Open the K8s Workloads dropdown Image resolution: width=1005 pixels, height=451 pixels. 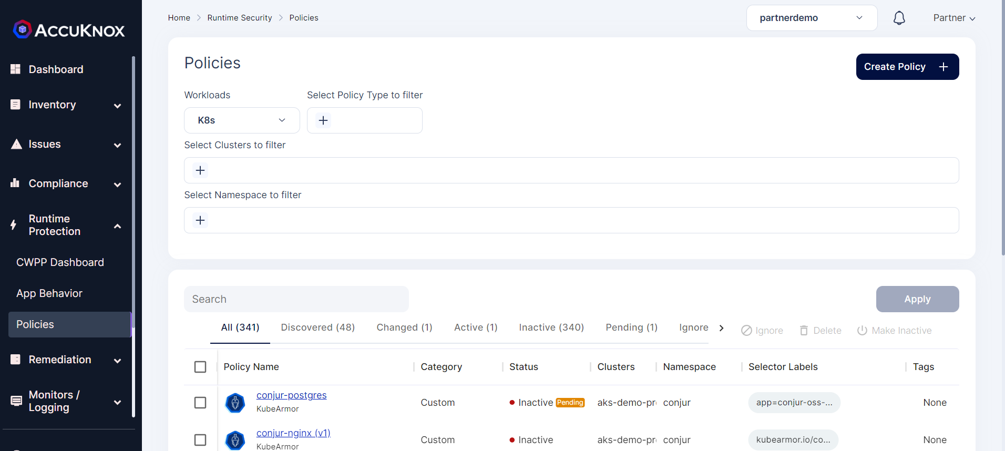242,120
